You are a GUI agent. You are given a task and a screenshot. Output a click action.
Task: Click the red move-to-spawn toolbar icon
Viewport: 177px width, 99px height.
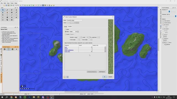[36, 5]
